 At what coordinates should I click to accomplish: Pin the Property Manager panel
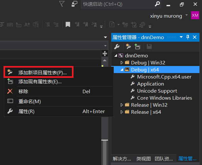[x=188, y=37]
